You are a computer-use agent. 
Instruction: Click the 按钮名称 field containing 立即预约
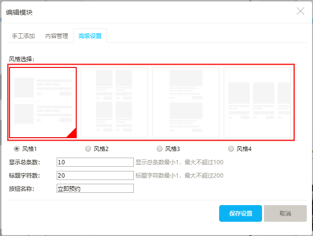pyautogui.click(x=95, y=189)
